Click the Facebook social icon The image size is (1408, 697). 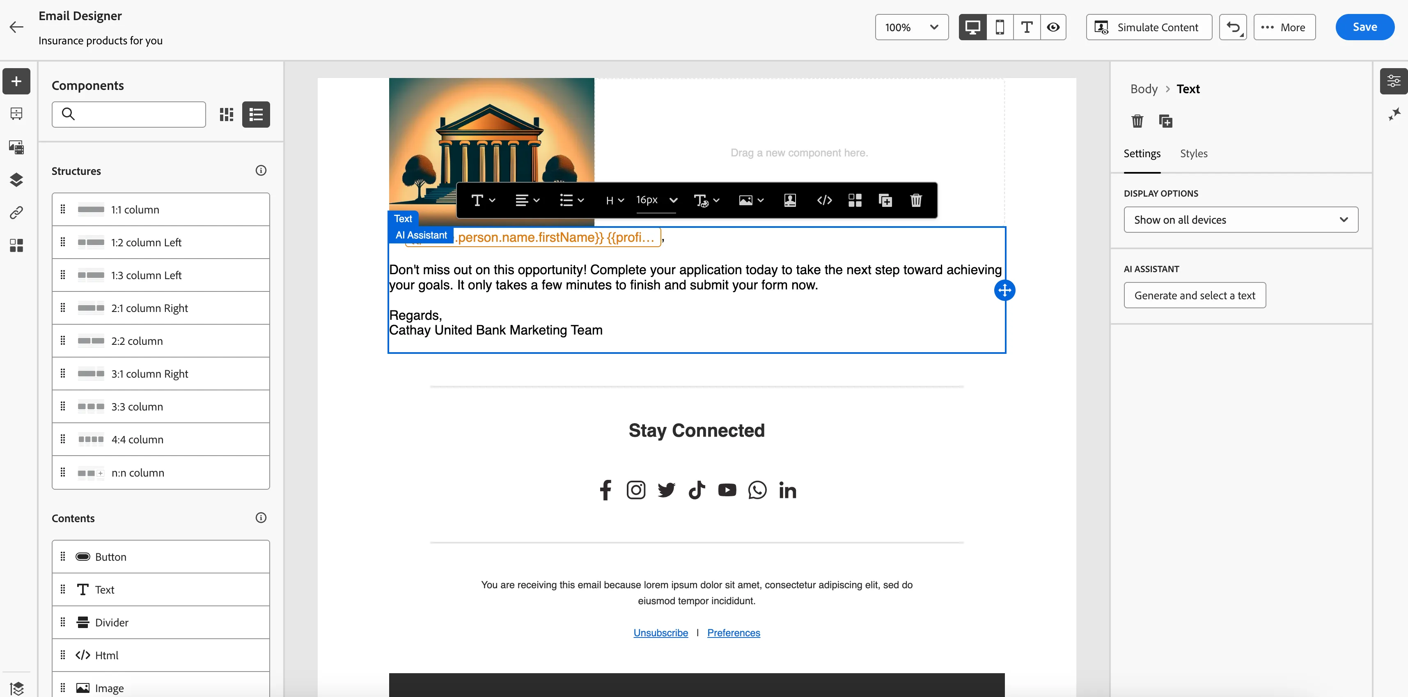605,490
